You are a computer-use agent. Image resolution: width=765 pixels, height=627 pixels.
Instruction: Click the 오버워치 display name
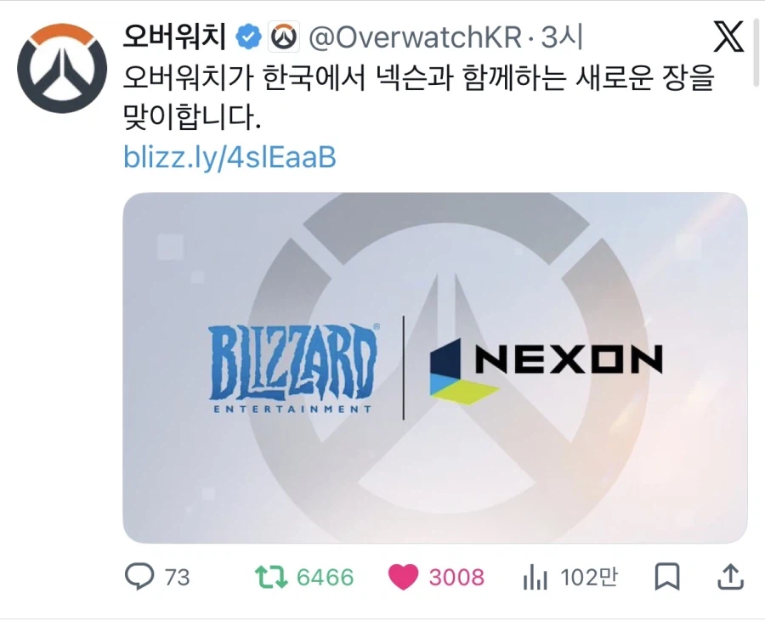174,37
